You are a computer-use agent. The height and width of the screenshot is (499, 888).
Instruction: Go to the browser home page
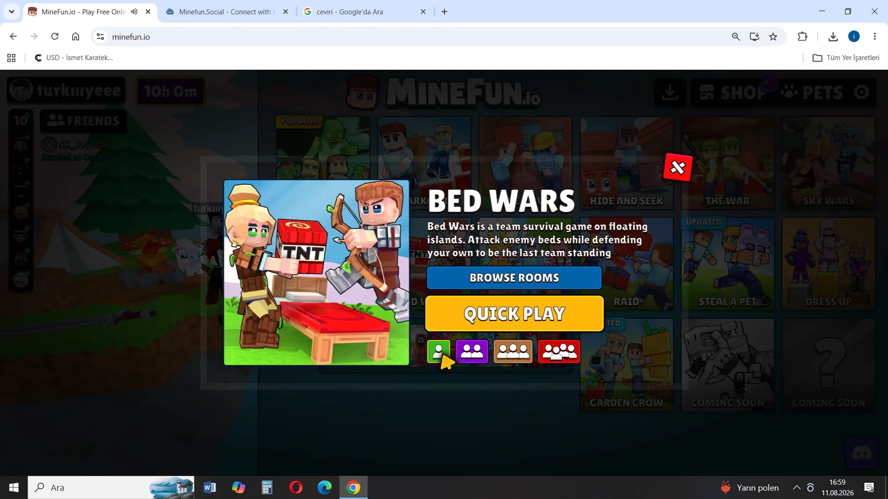click(x=75, y=37)
